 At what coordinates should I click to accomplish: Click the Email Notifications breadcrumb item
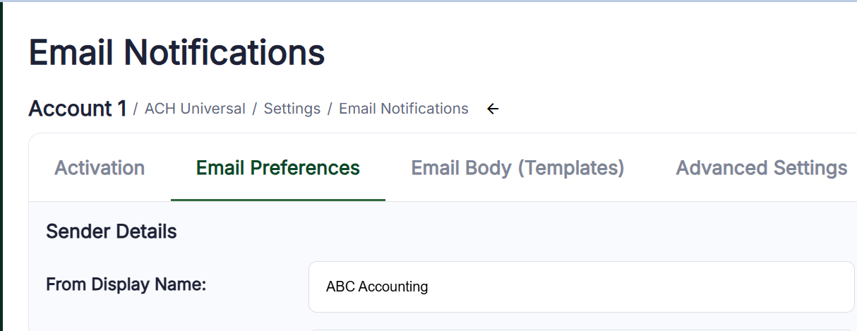(404, 109)
